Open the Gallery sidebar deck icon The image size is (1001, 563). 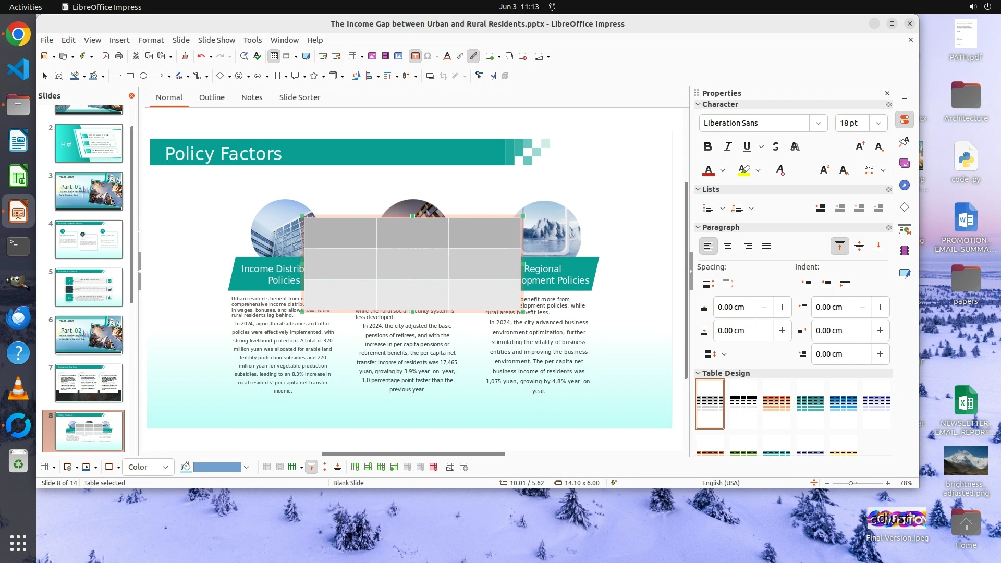tap(905, 164)
